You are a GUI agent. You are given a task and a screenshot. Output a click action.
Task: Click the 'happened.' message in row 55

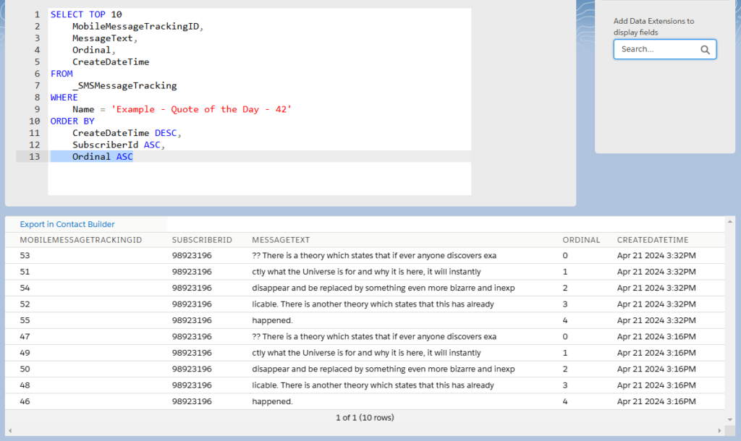(x=272, y=320)
